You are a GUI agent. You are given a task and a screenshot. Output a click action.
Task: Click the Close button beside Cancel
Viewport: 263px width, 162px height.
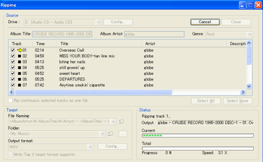coord(236,22)
